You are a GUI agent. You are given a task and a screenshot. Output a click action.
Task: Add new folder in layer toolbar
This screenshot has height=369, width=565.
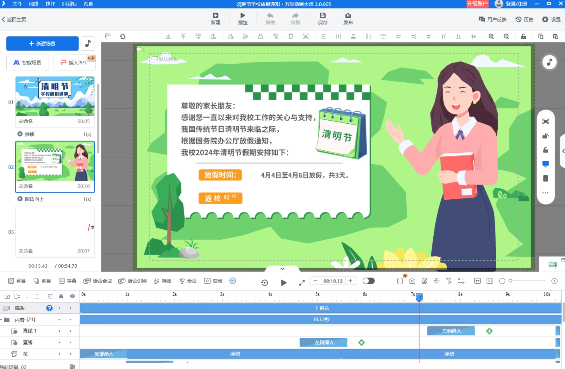click(17, 296)
